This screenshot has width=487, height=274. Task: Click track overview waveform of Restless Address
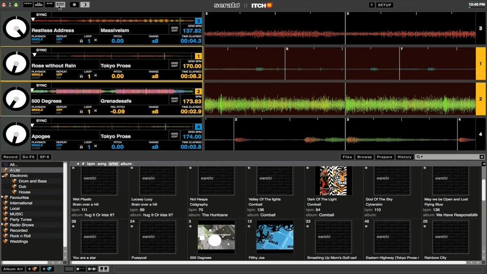tap(113, 21)
